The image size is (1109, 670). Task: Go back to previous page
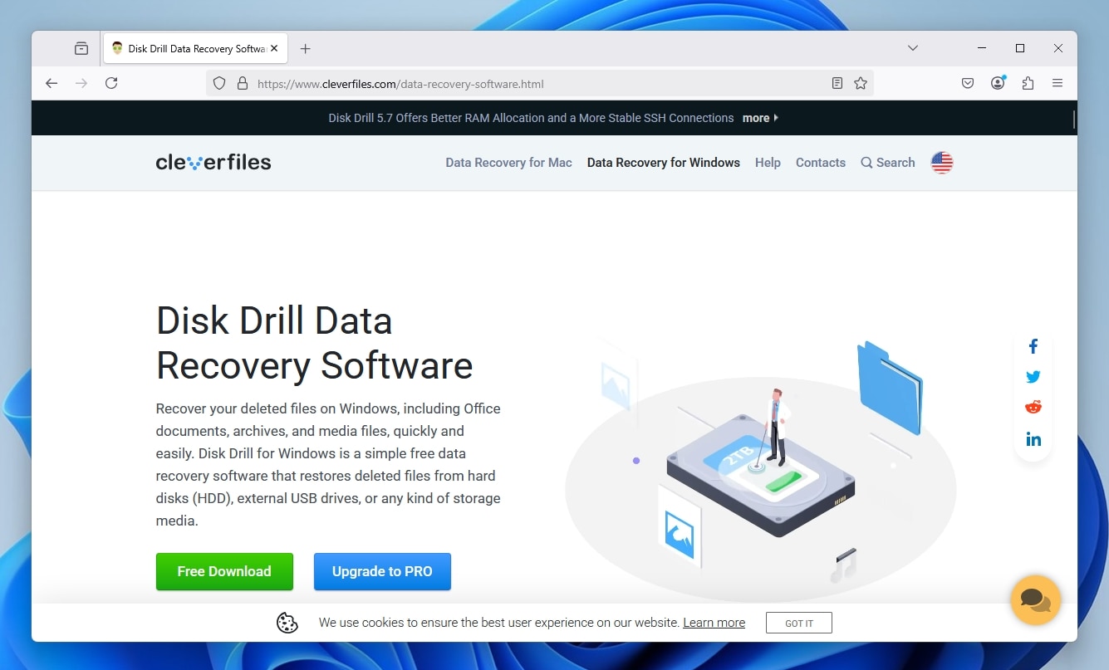(52, 83)
